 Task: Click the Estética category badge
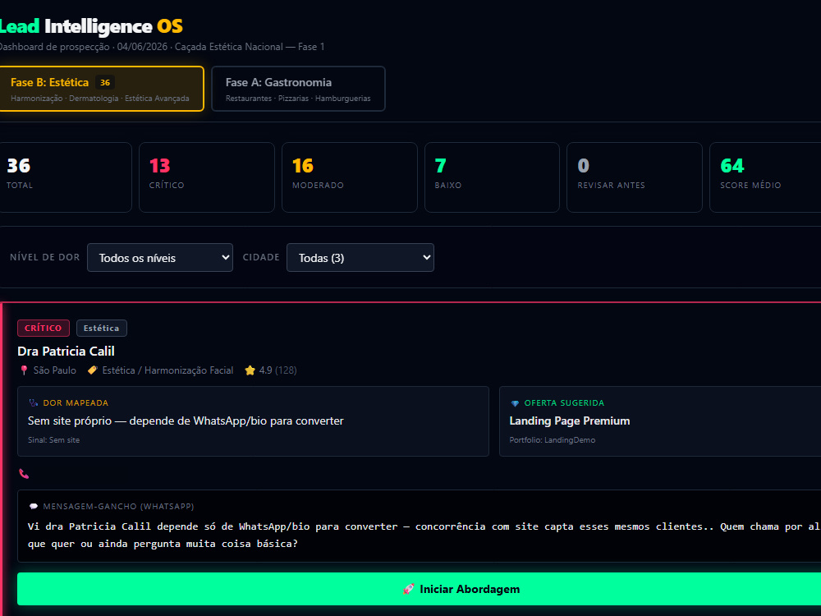coord(102,328)
